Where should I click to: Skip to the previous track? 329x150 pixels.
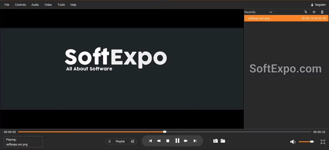pos(150,141)
